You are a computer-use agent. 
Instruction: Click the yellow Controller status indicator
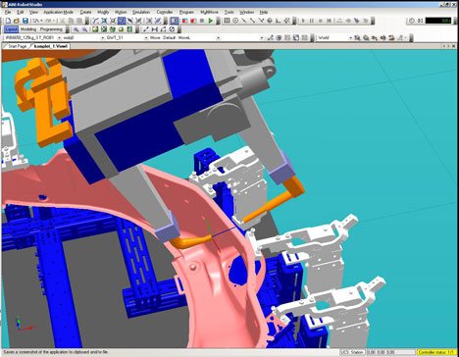436,352
